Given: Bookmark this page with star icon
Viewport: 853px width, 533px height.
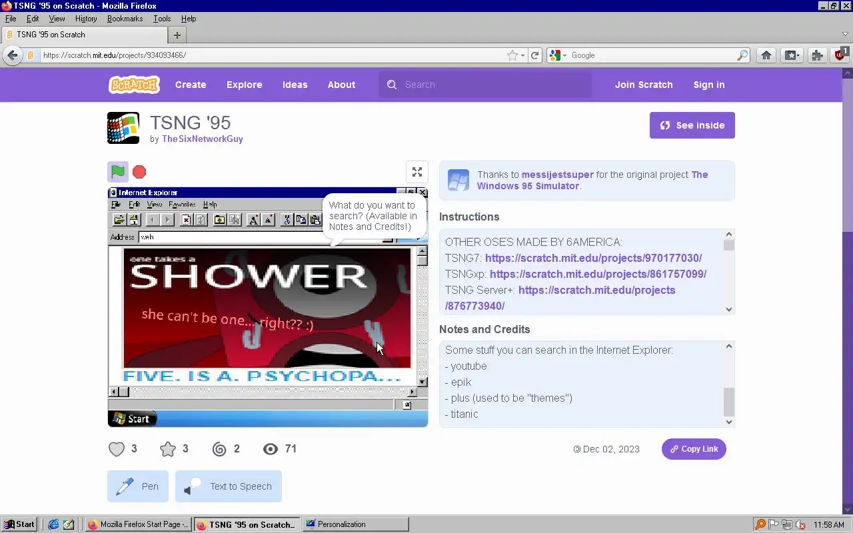Looking at the screenshot, I should pos(512,55).
